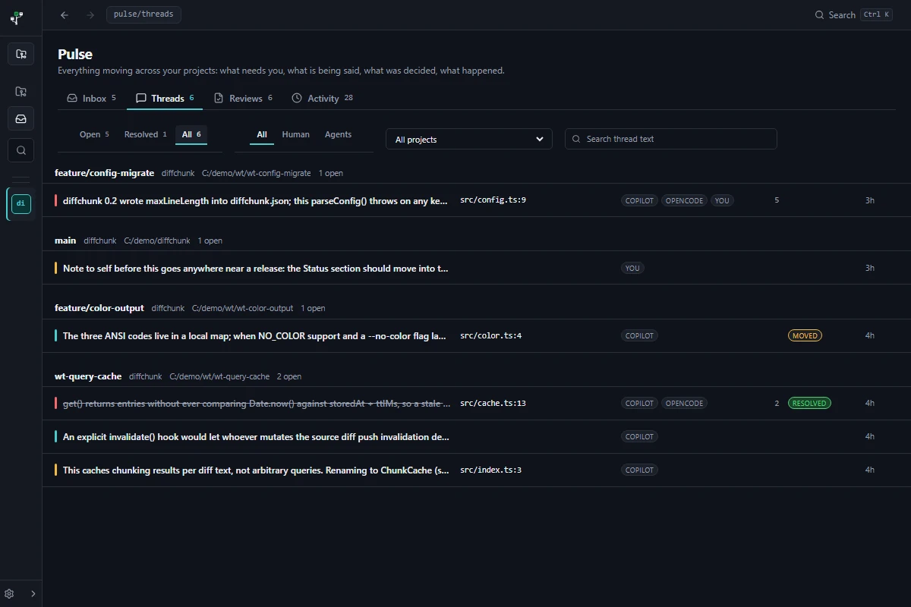Switch to the Reviews tab
The height and width of the screenshot is (607, 911).
click(x=243, y=99)
